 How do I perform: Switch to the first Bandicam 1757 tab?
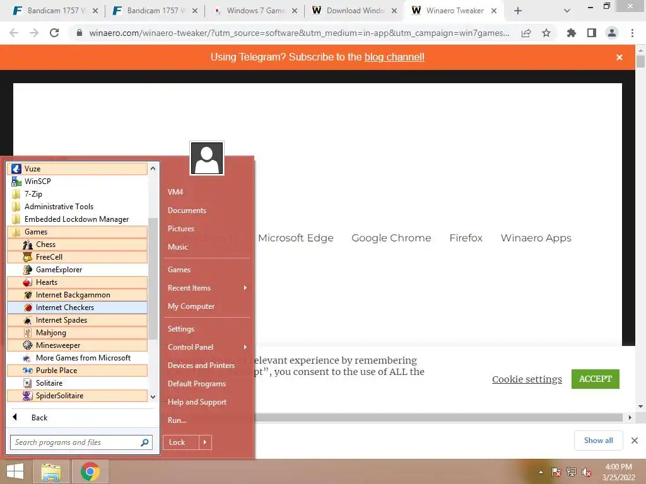pyautogui.click(x=56, y=11)
